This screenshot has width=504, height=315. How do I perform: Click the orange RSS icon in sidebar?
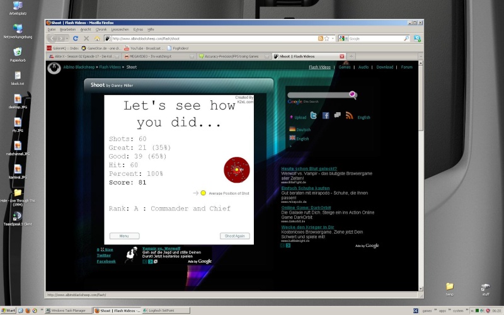click(350, 115)
